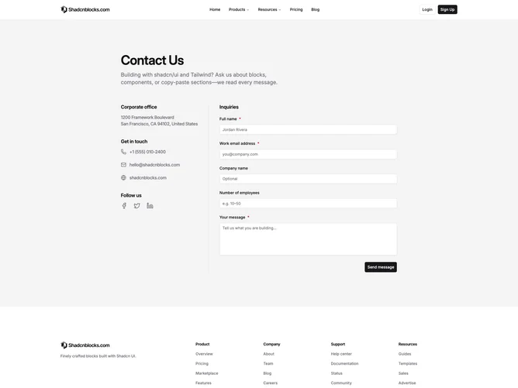Click the Corporate office heading
This screenshot has width=518, height=388.
pyautogui.click(x=139, y=107)
